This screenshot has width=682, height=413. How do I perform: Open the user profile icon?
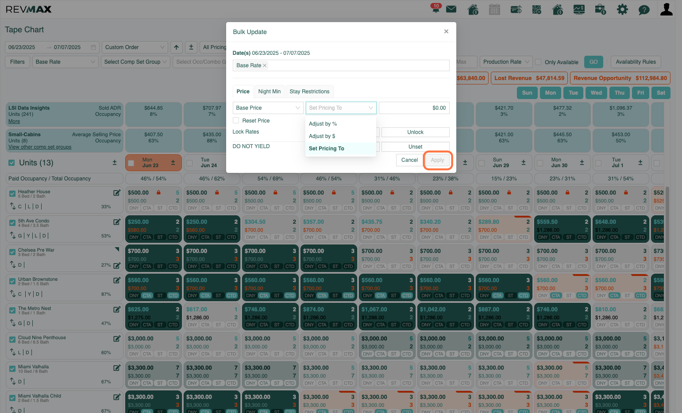coord(666,9)
